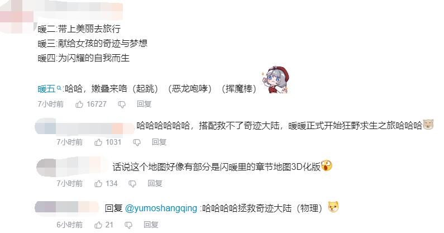Image resolution: width=444 pixels, height=233 pixels.
Task: Dislike the 狂野求生之旅 comment
Action: [137, 142]
